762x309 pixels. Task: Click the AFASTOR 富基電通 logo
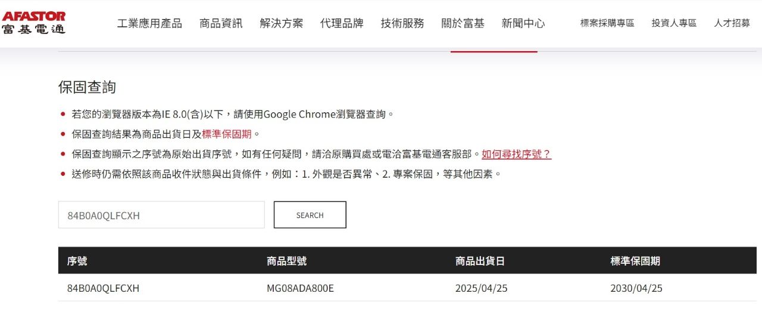click(x=34, y=23)
